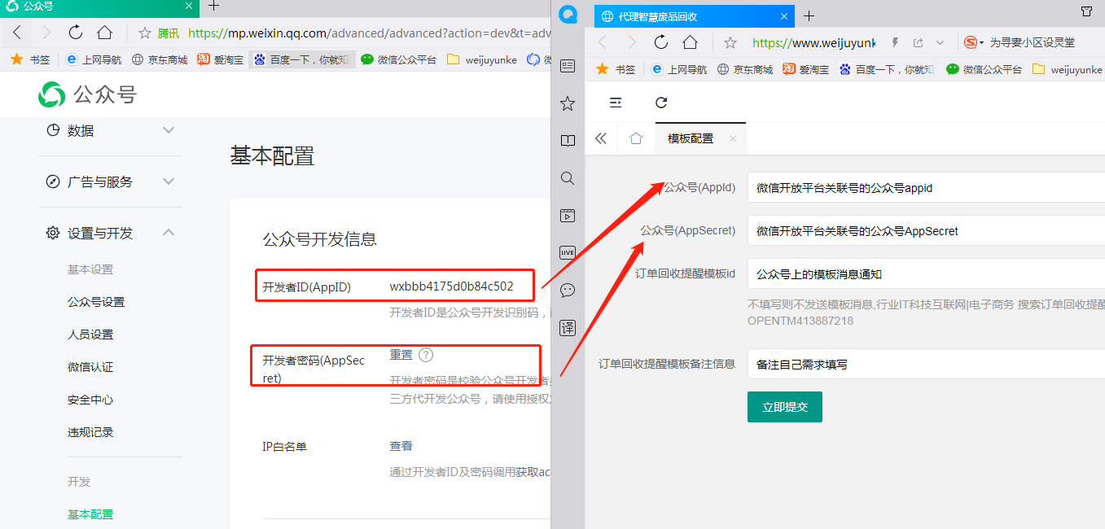
Task: Click the 订单回收提醒模板id input field
Action: (x=926, y=273)
